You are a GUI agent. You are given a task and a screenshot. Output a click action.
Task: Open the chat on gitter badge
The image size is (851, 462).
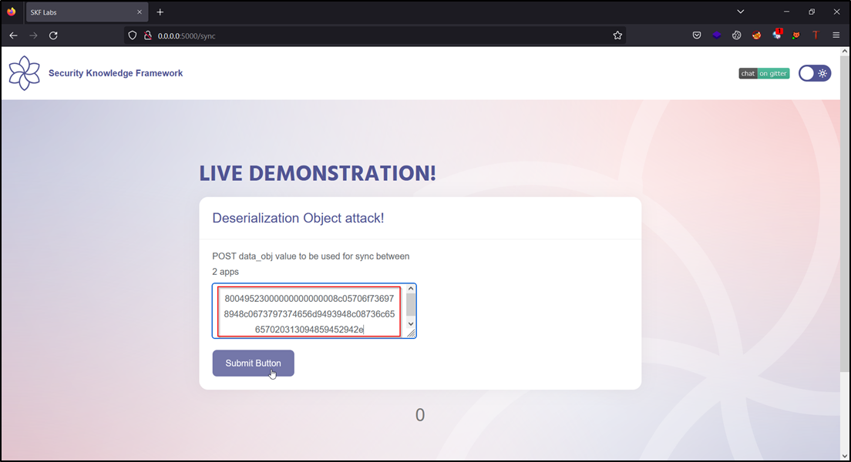pos(764,73)
